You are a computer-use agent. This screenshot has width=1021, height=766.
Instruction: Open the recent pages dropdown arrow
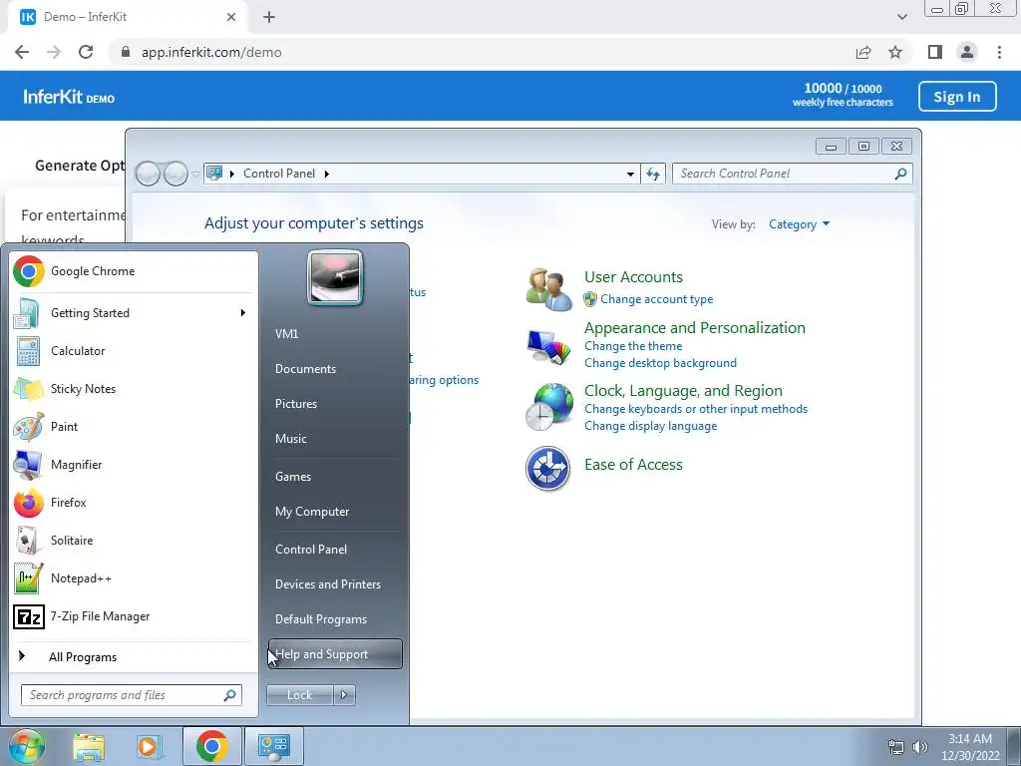[195, 175]
